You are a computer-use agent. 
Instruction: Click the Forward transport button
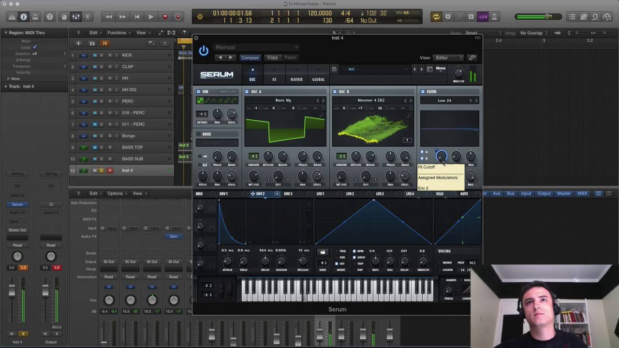[x=123, y=17]
